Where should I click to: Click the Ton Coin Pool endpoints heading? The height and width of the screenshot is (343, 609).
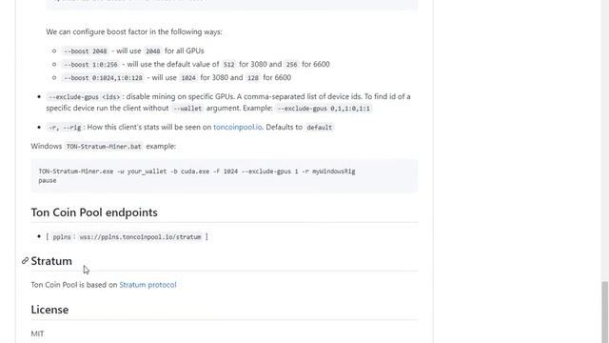(x=94, y=212)
